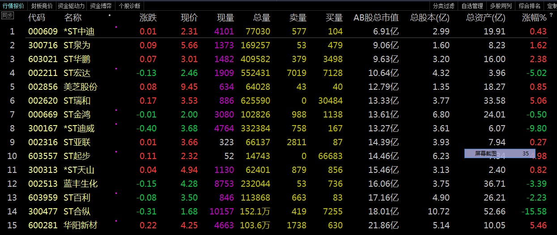This screenshot has height=235, width=557.
Task: Click stock code 603021
Action: pos(43,59)
